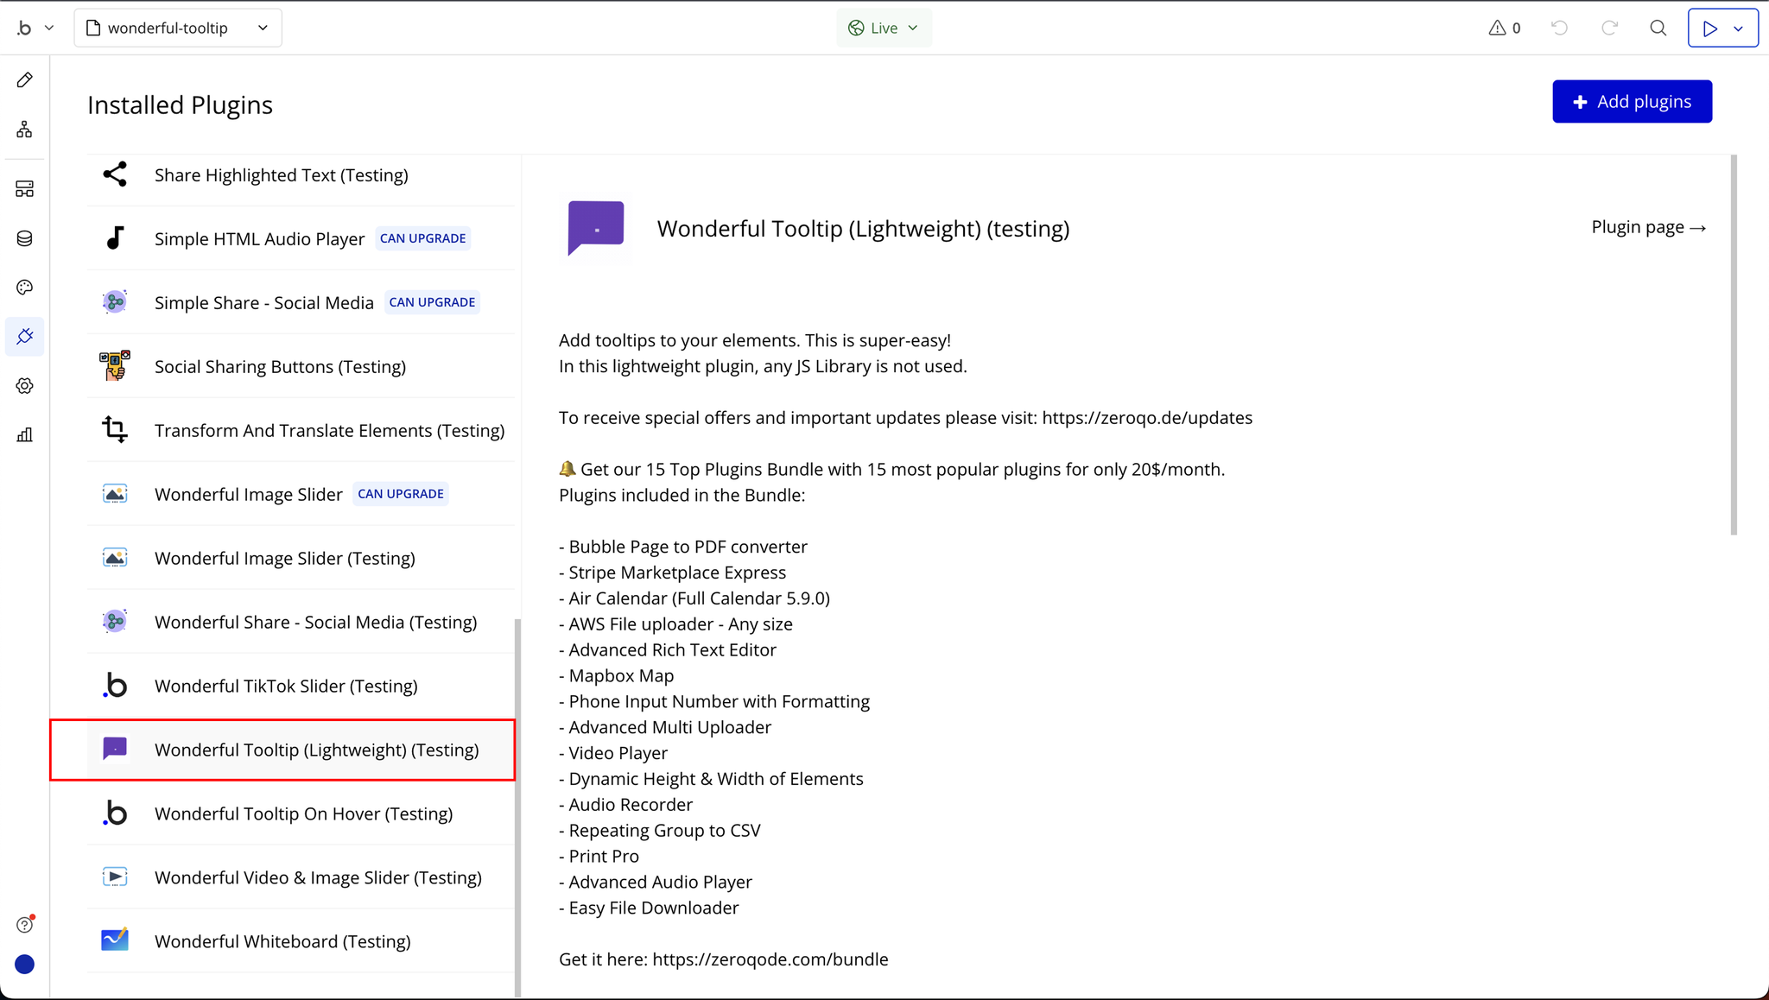Screen dimensions: 1769x1000
Task: Click the https://zeroqo.de/updates text
Action: [1147, 418]
